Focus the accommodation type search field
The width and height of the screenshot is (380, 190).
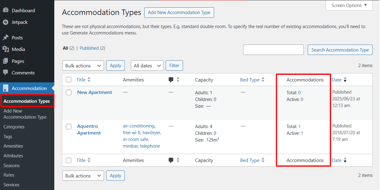coord(273,50)
